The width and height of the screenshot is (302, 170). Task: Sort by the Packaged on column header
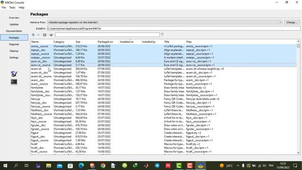pyautogui.click(x=108, y=42)
